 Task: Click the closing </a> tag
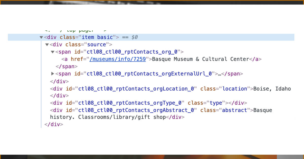[x=255, y=59]
